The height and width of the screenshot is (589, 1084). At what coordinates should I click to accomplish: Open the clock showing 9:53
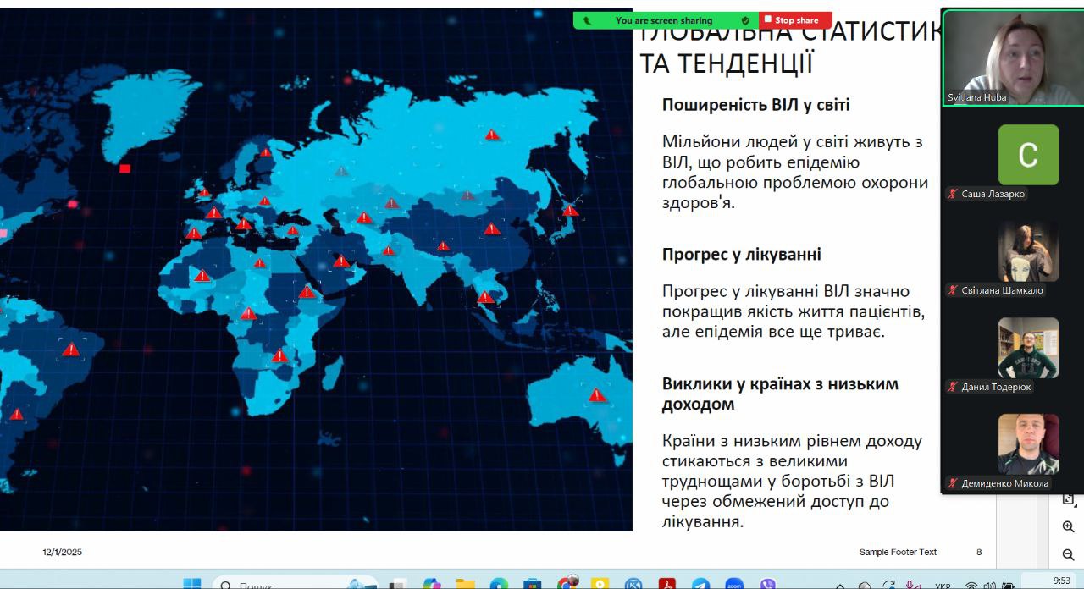pos(1061,581)
